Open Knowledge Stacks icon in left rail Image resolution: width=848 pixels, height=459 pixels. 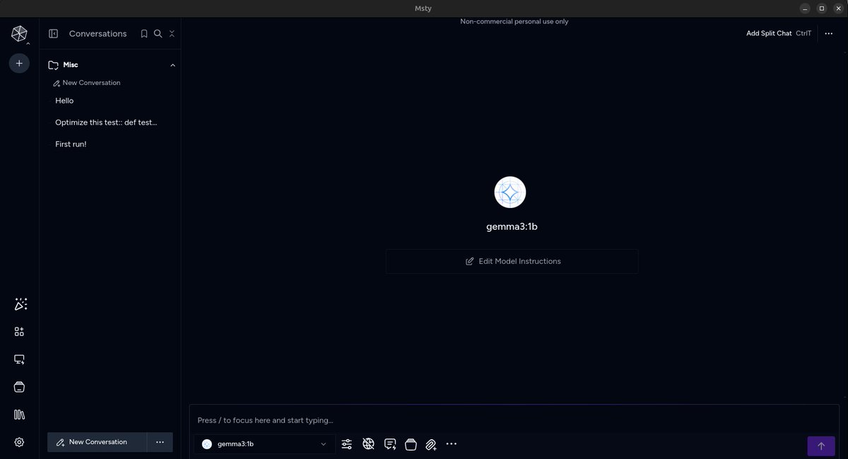pos(19,387)
